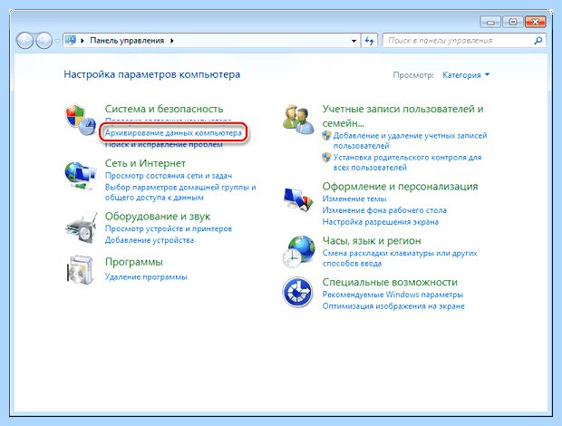
Task: Open Архивирование данных компьютера link
Action: click(173, 133)
